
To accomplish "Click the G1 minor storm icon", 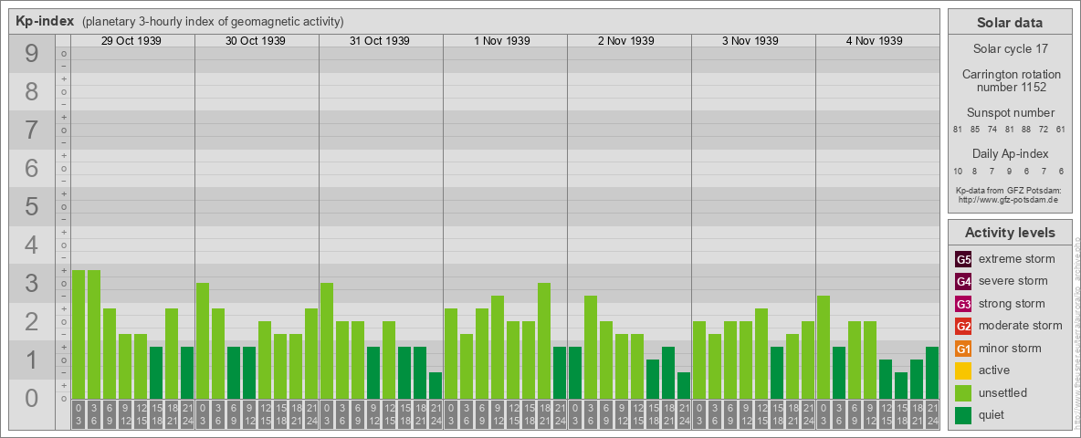I will click(x=964, y=349).
